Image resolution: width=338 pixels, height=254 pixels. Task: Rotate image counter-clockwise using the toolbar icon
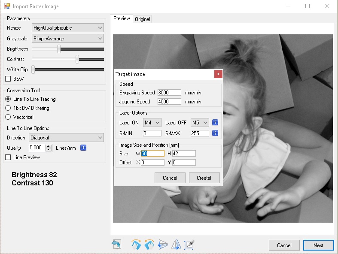click(x=149, y=245)
